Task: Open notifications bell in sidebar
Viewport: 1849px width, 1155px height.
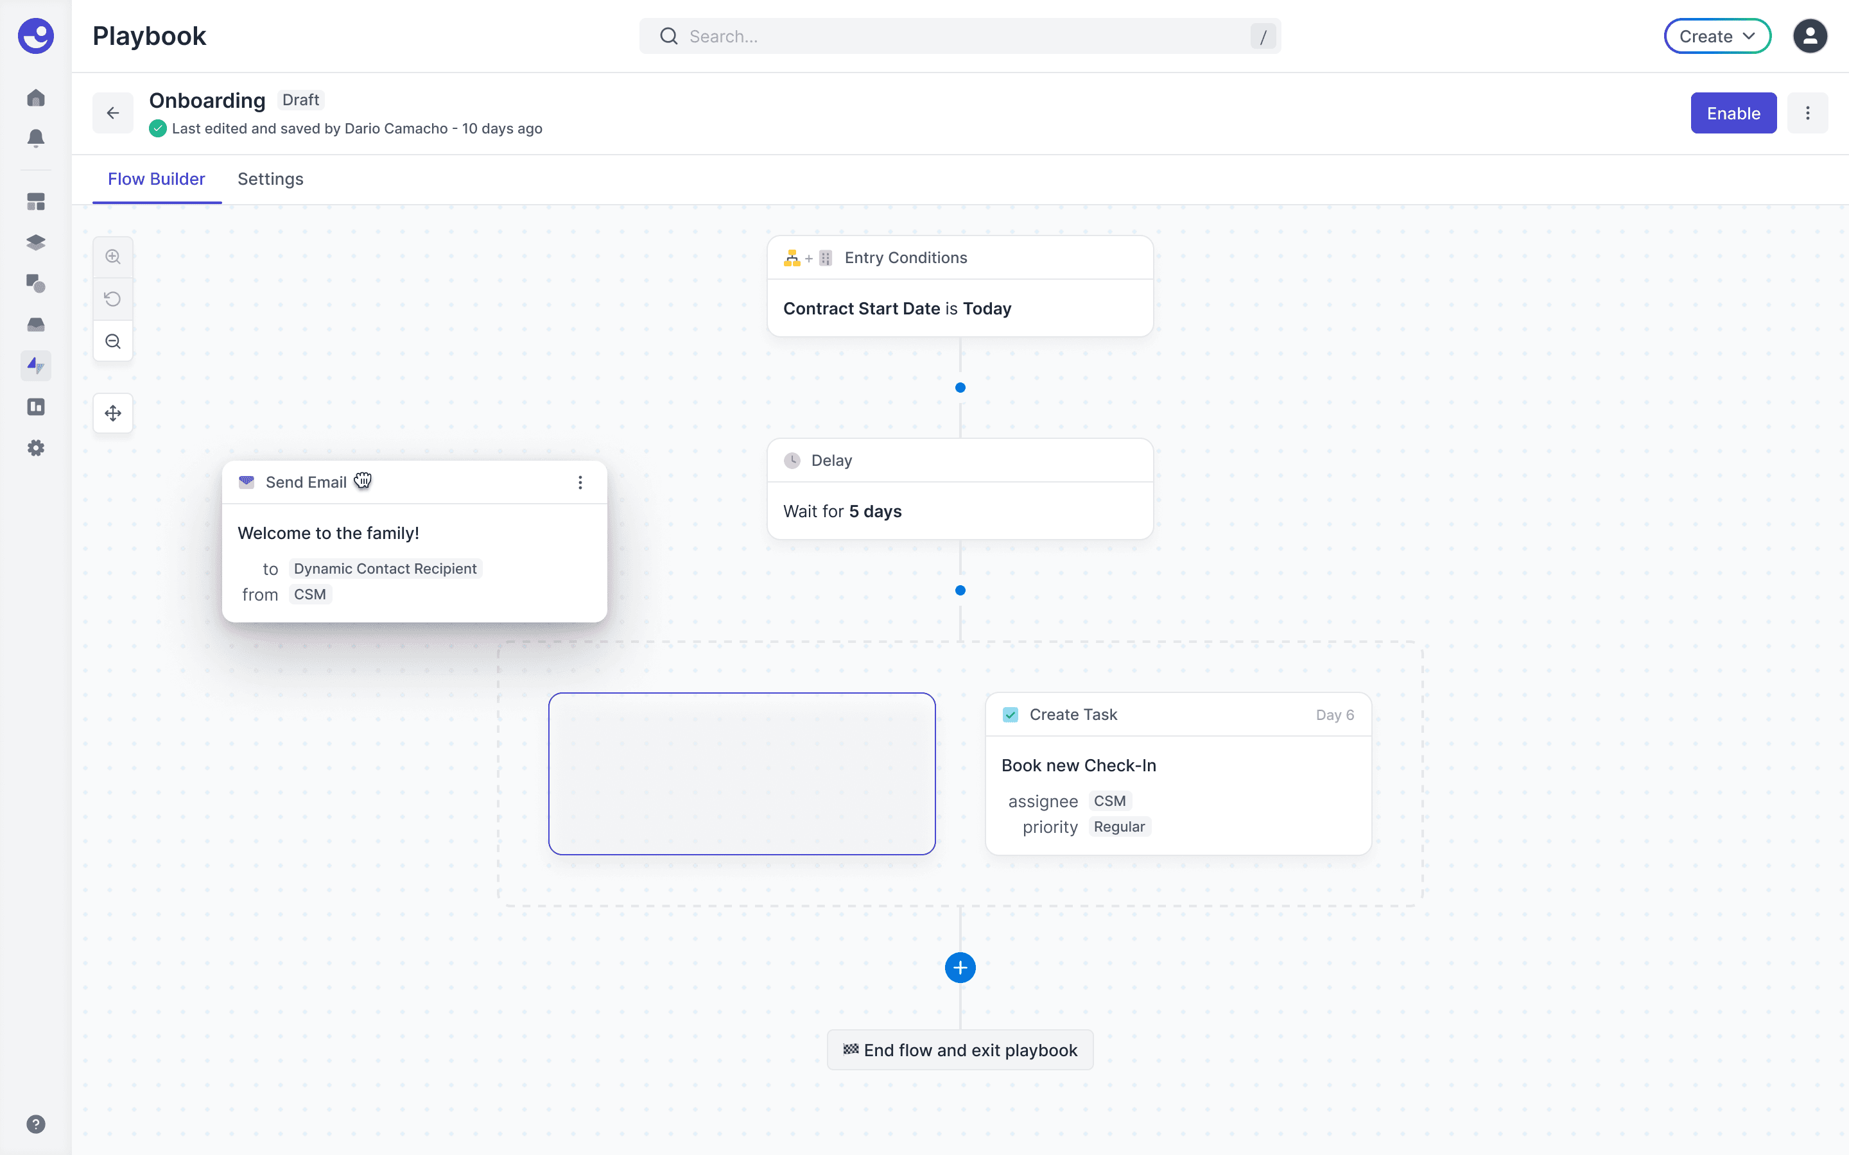Action: point(36,138)
